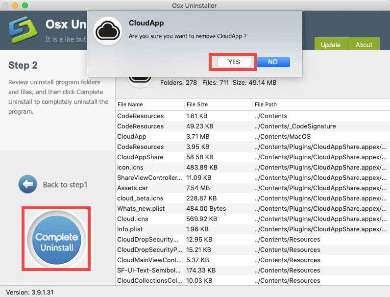Screen dimensions: 390x297
Task: Select the CloudCollectionsCel... file row
Action: coord(253,280)
